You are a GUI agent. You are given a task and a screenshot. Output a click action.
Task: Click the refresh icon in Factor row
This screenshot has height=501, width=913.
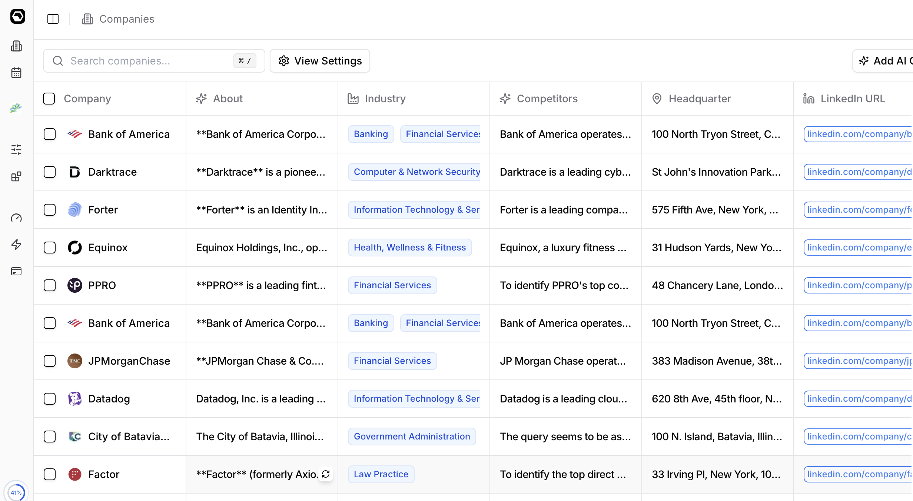click(x=326, y=474)
